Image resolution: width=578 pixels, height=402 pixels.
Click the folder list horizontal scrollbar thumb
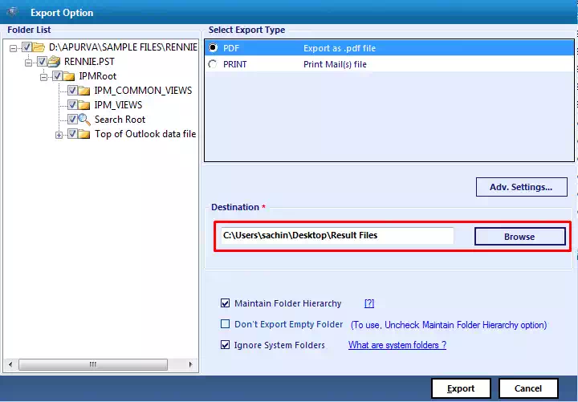(x=93, y=365)
